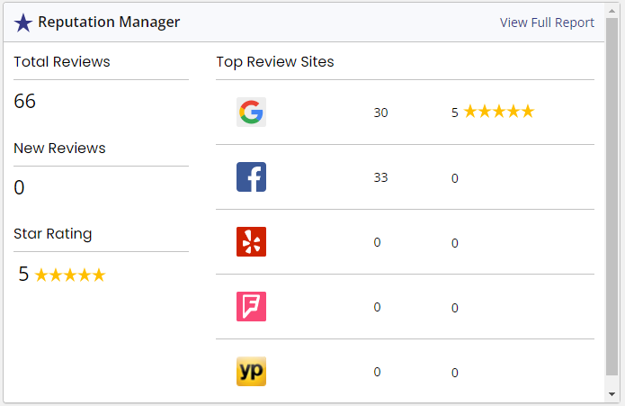Click the New Reviews heading
Viewport: 625px width, 406px height.
pos(59,149)
